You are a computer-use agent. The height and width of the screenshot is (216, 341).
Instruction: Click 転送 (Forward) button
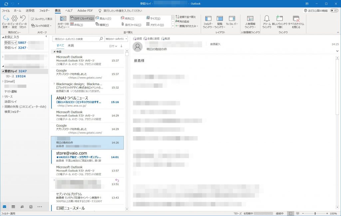pyautogui.click(x=166, y=39)
